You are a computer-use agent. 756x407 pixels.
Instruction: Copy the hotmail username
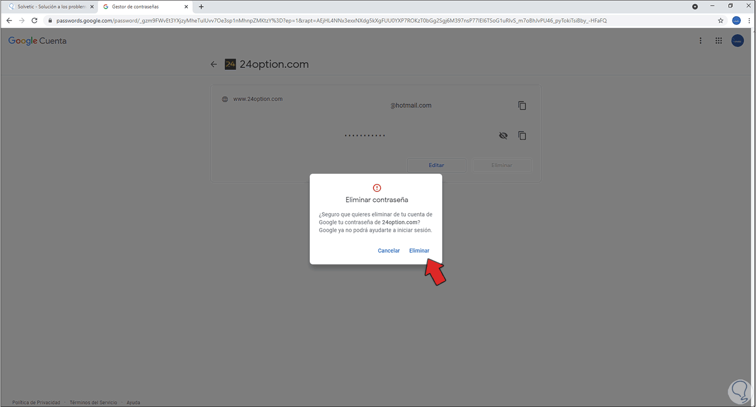coord(522,106)
